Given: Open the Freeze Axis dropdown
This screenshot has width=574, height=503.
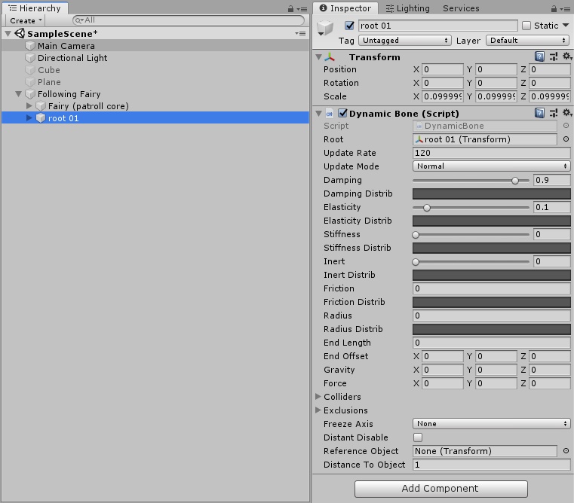Looking at the screenshot, I should point(491,423).
